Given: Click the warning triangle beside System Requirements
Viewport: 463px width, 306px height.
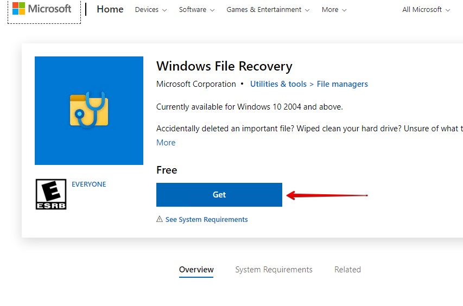Looking at the screenshot, I should click(160, 219).
